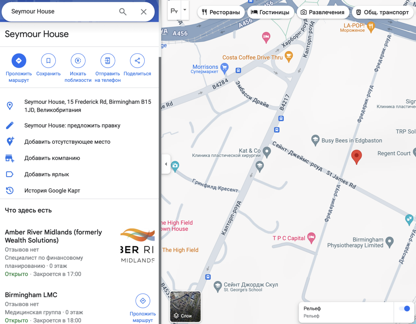The height and width of the screenshot is (324, 416).
Task: Collapse the side panel arrow
Action: pyautogui.click(x=166, y=164)
